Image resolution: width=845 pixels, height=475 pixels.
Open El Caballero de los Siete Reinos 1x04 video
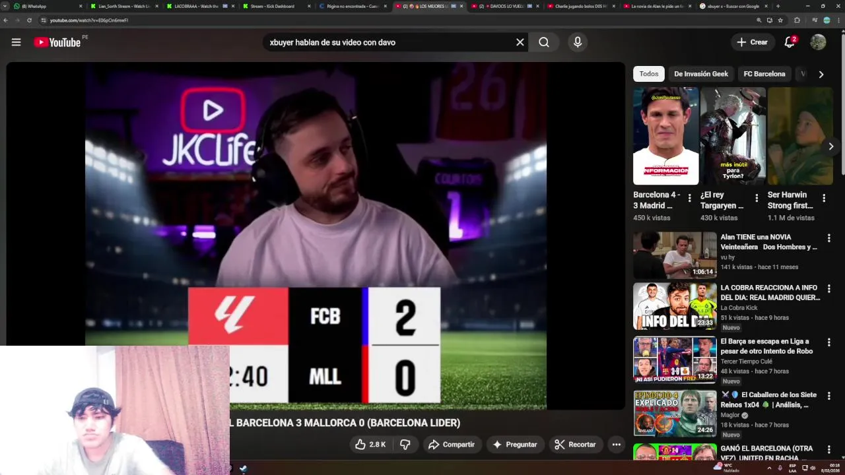[x=768, y=400]
